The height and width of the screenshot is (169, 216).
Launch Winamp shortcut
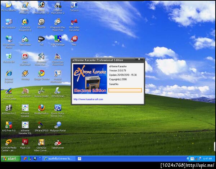coord(25,75)
